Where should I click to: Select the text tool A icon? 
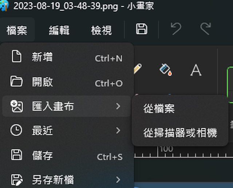coord(196,70)
